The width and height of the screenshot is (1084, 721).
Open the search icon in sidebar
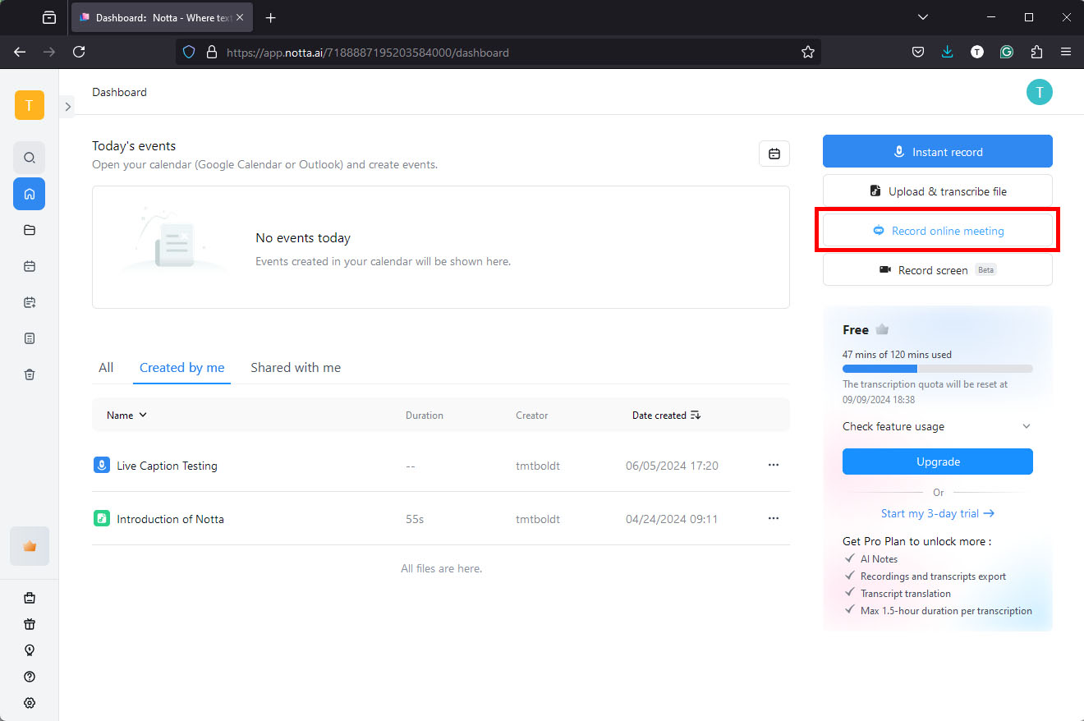point(30,158)
